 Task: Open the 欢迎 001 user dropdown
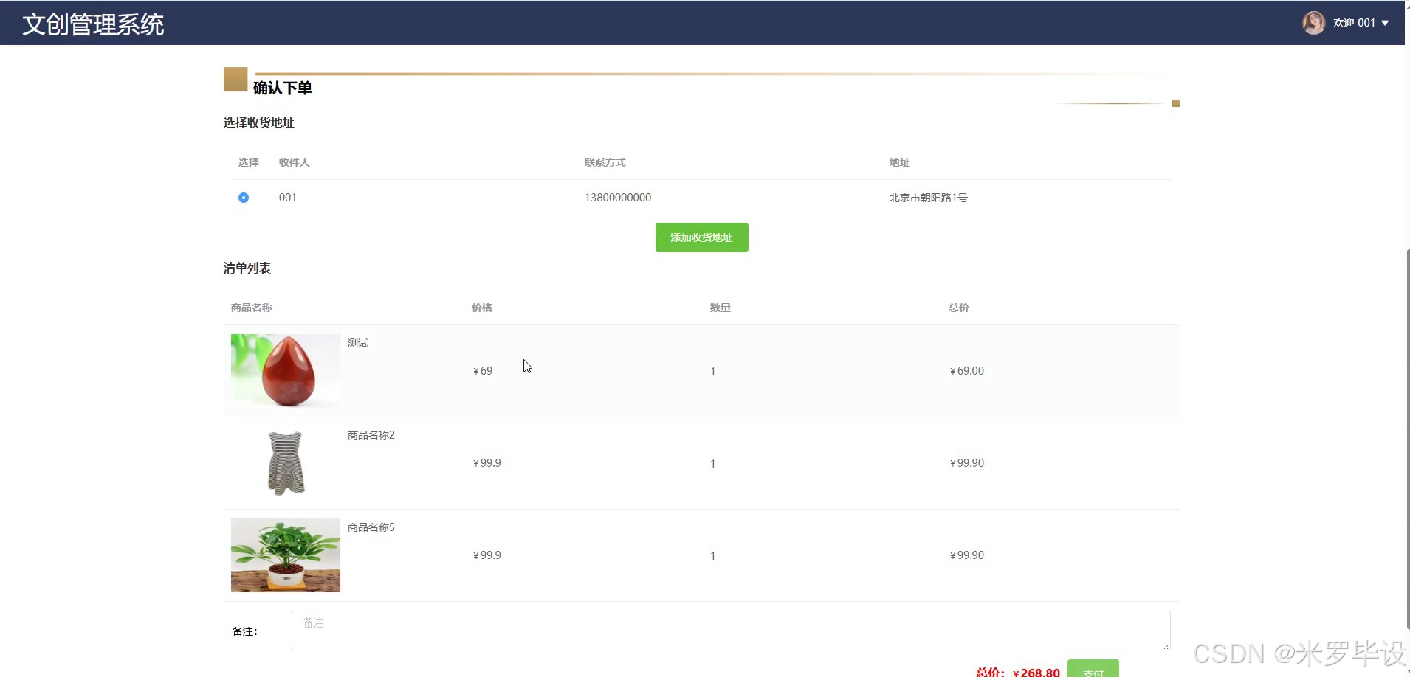[1361, 23]
